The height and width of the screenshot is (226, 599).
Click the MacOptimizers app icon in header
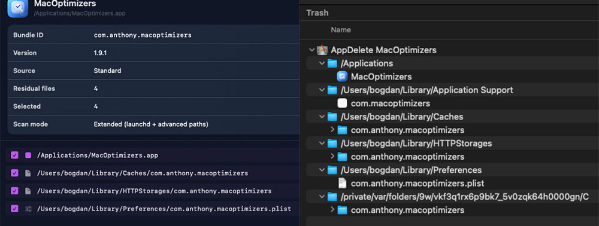17,8
